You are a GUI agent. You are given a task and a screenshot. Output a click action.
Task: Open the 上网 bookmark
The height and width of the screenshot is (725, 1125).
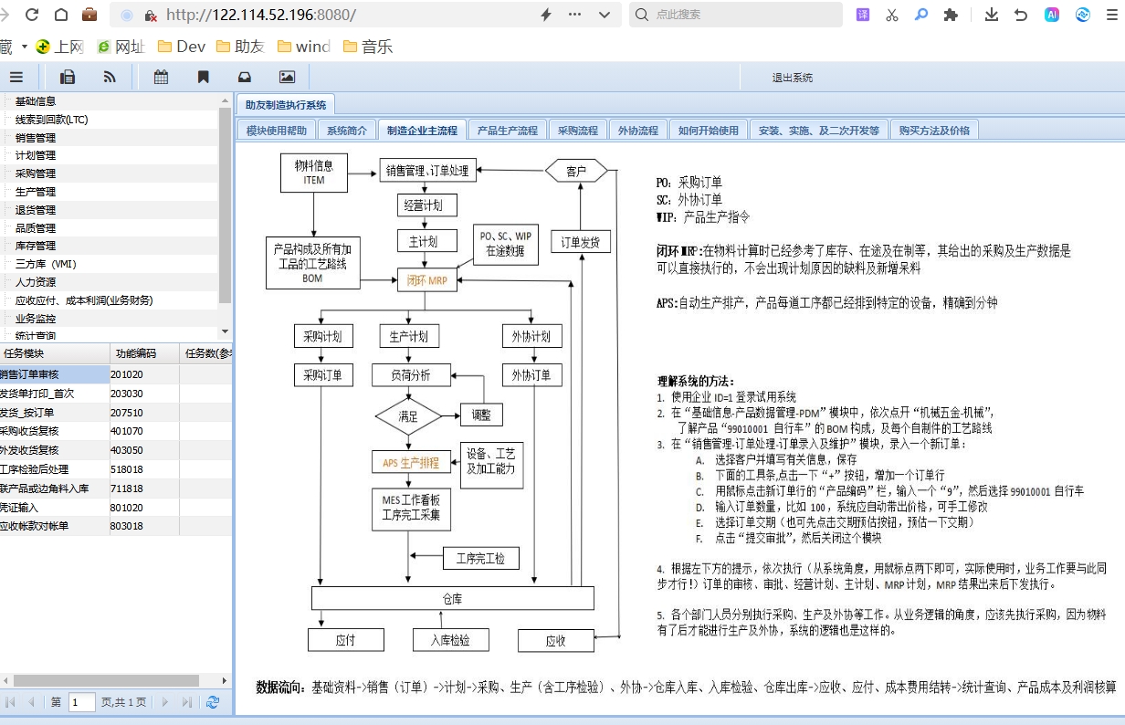(x=60, y=47)
